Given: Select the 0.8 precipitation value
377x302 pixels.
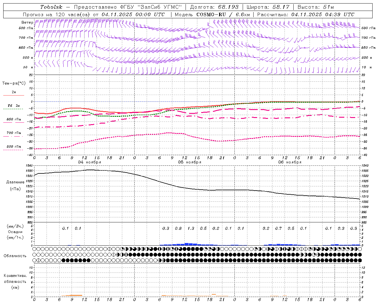Looking at the screenshot, I should 178,228.
